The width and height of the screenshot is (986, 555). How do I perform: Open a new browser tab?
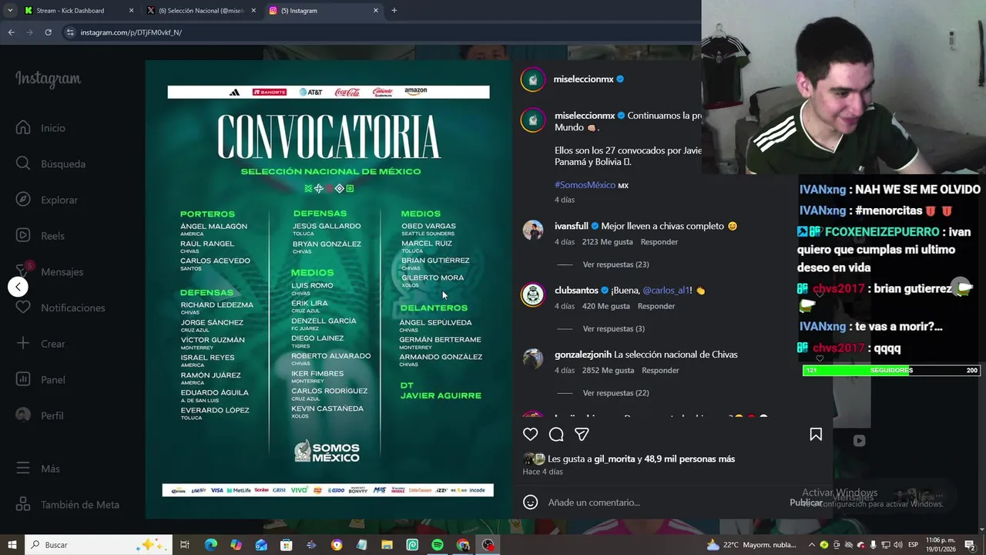pos(394,11)
